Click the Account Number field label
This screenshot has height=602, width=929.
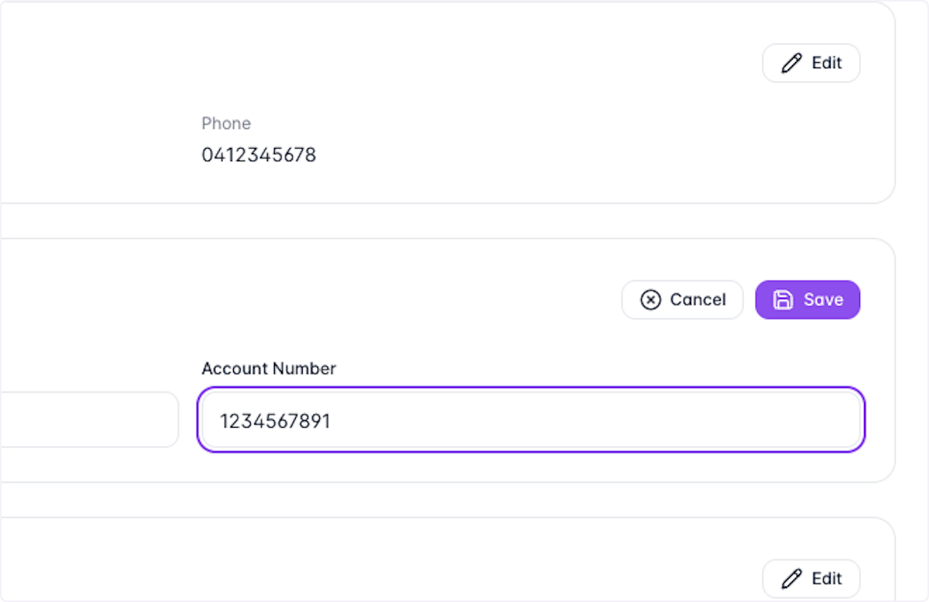click(x=269, y=368)
